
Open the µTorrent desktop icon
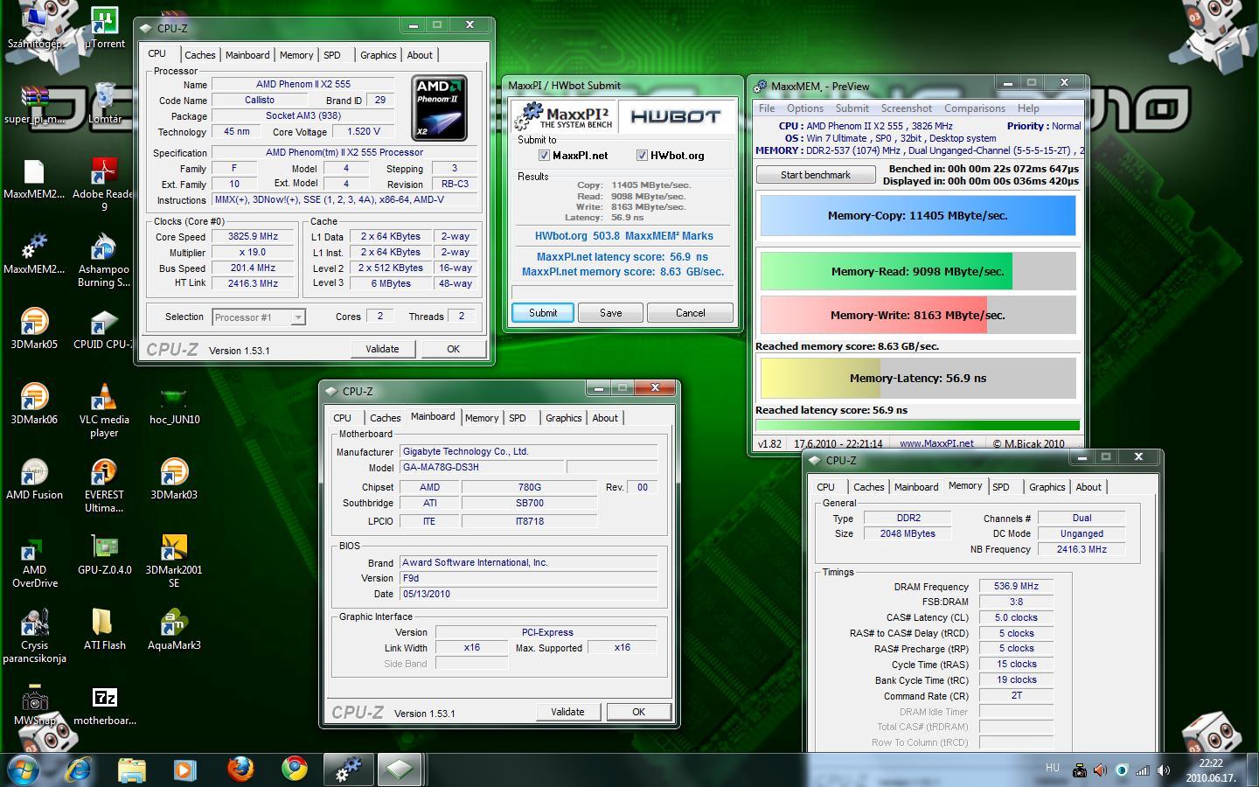pos(104,26)
